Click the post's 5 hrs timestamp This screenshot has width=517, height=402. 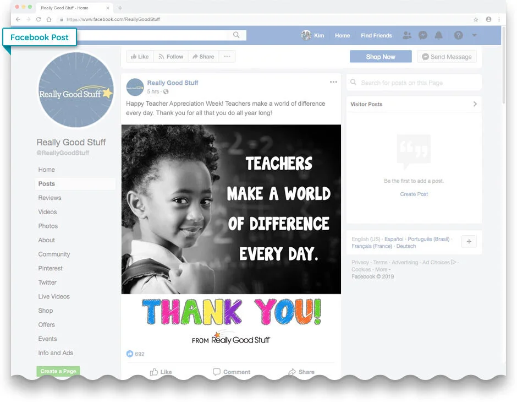pyautogui.click(x=153, y=91)
